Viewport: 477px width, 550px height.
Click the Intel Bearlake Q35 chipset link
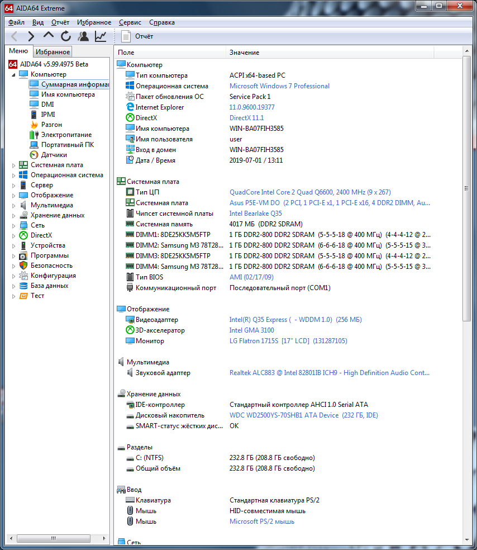click(255, 214)
